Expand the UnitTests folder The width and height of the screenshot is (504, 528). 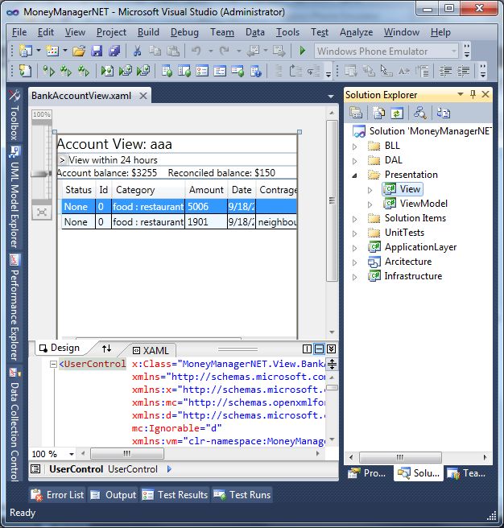pos(355,233)
